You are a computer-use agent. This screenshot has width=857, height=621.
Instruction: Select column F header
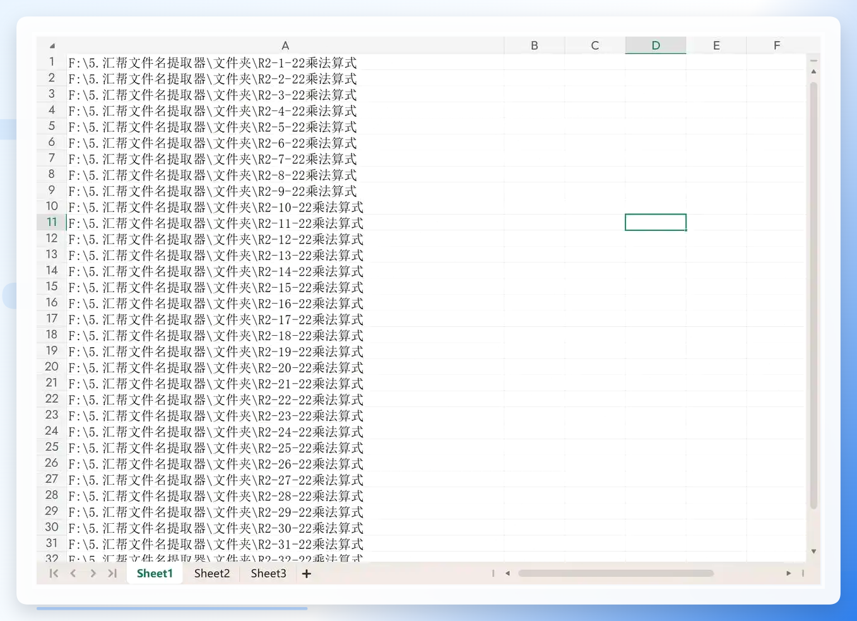coord(777,45)
